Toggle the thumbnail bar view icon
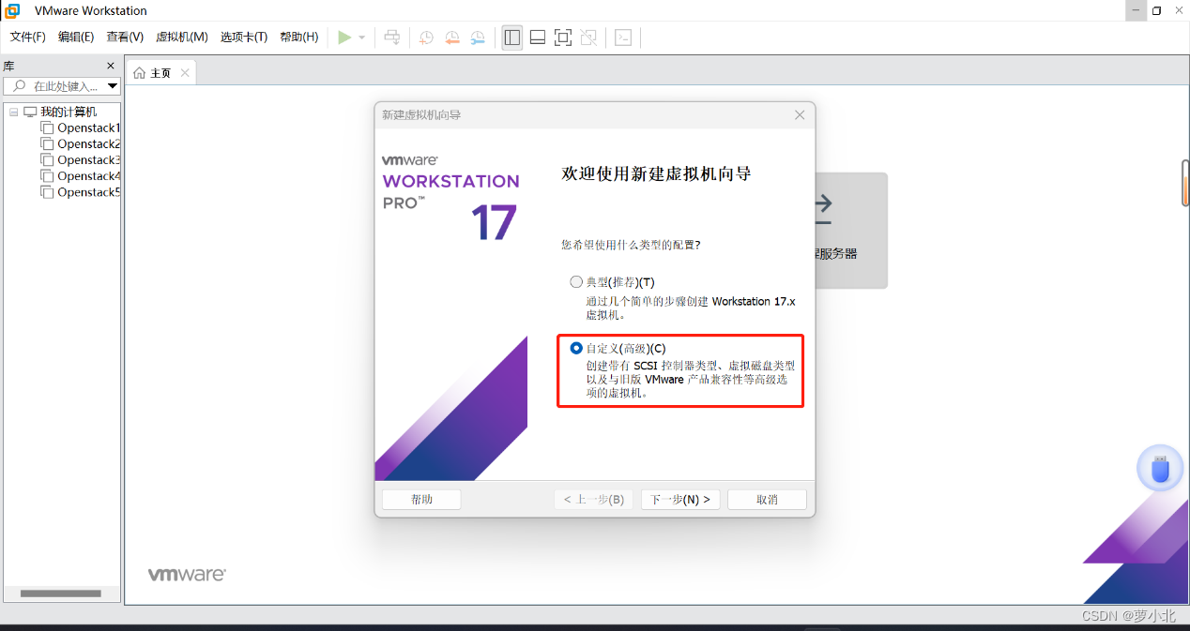The height and width of the screenshot is (631, 1190). 538,38
